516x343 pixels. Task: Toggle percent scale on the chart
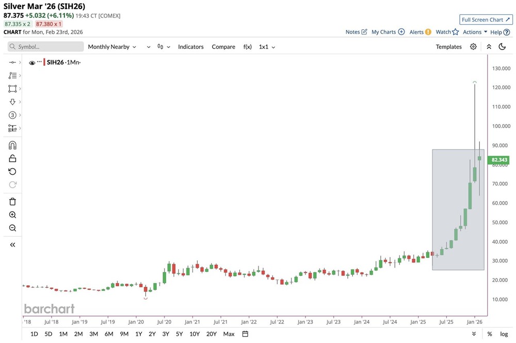pyautogui.click(x=489, y=334)
